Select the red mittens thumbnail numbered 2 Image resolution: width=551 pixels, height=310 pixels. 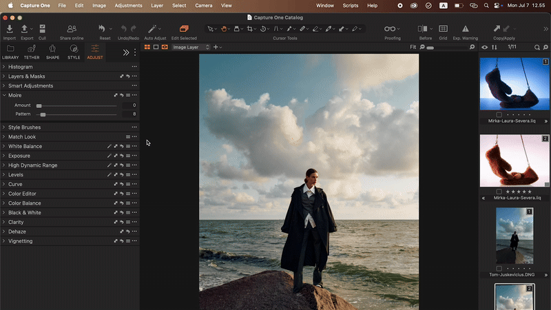tap(514, 161)
